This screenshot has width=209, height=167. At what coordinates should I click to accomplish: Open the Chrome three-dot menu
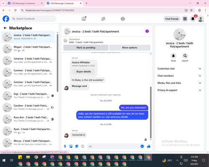(205, 10)
